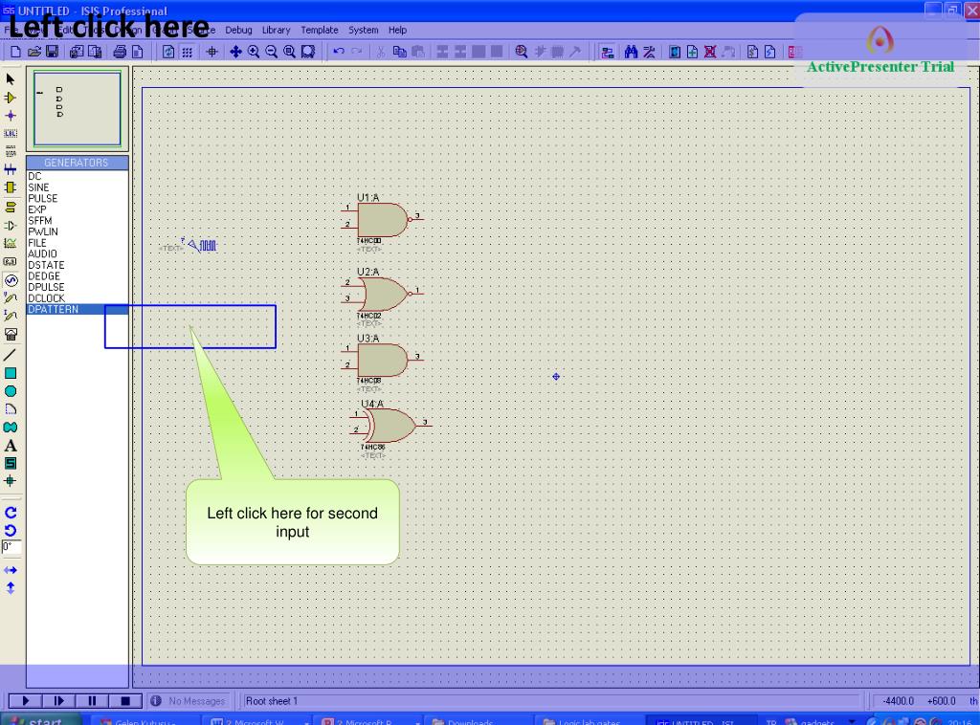The image size is (980, 725).
Task: Select the Terminals mode tool
Action: 11,208
